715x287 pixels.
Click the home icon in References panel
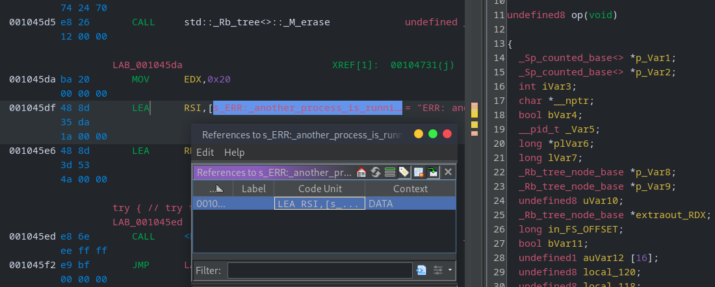pyautogui.click(x=361, y=172)
